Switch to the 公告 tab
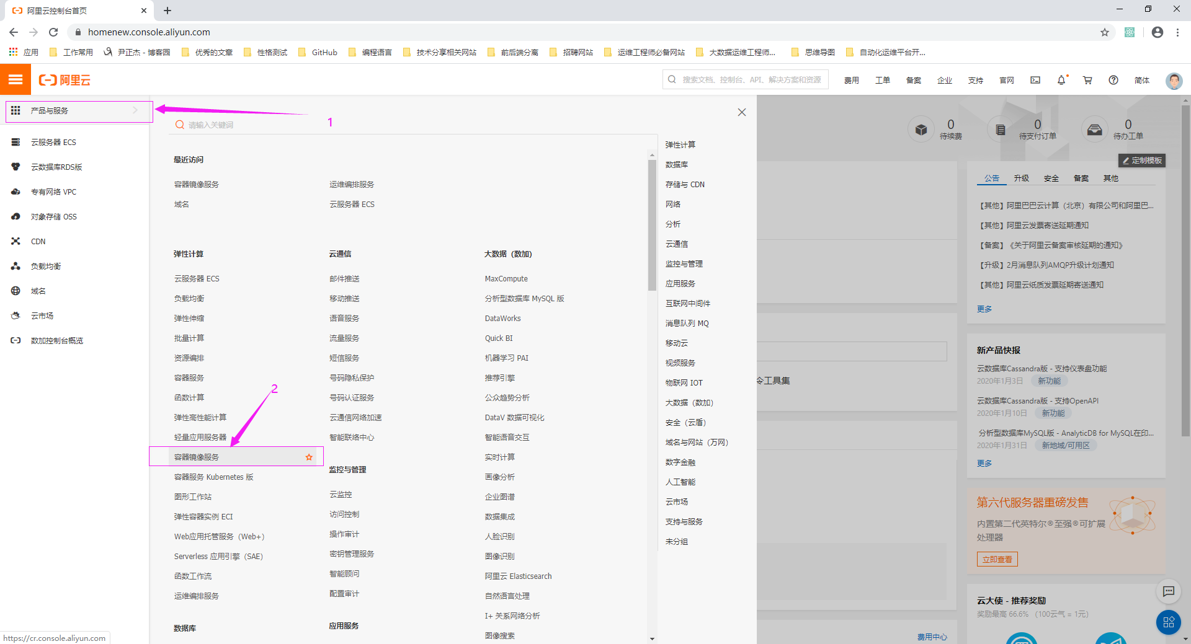This screenshot has height=644, width=1191. click(x=992, y=179)
